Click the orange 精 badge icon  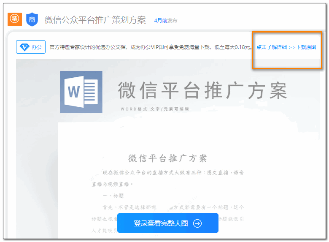pyautogui.click(x=15, y=19)
